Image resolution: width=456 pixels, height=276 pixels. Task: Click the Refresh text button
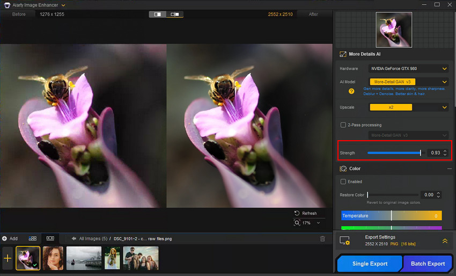309,213
